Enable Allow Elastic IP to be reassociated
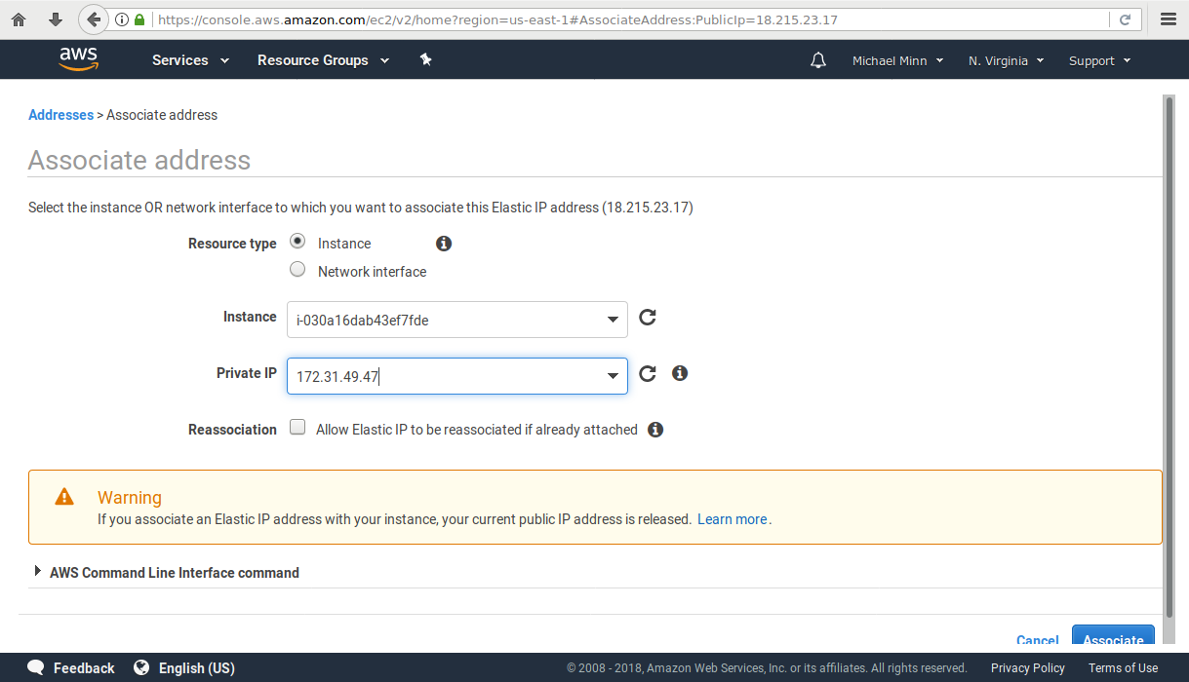This screenshot has height=682, width=1189. [297, 428]
